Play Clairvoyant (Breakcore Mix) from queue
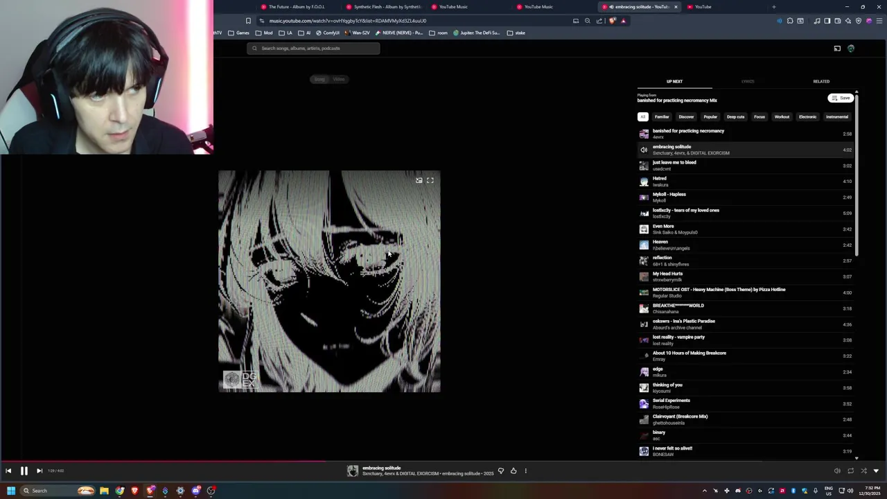Image resolution: width=887 pixels, height=499 pixels. coord(745,419)
